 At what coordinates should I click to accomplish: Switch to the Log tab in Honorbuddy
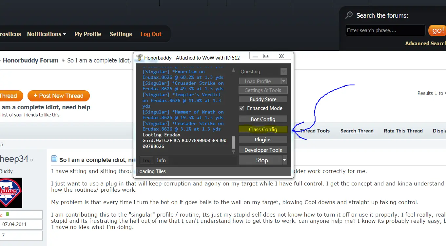[146, 160]
